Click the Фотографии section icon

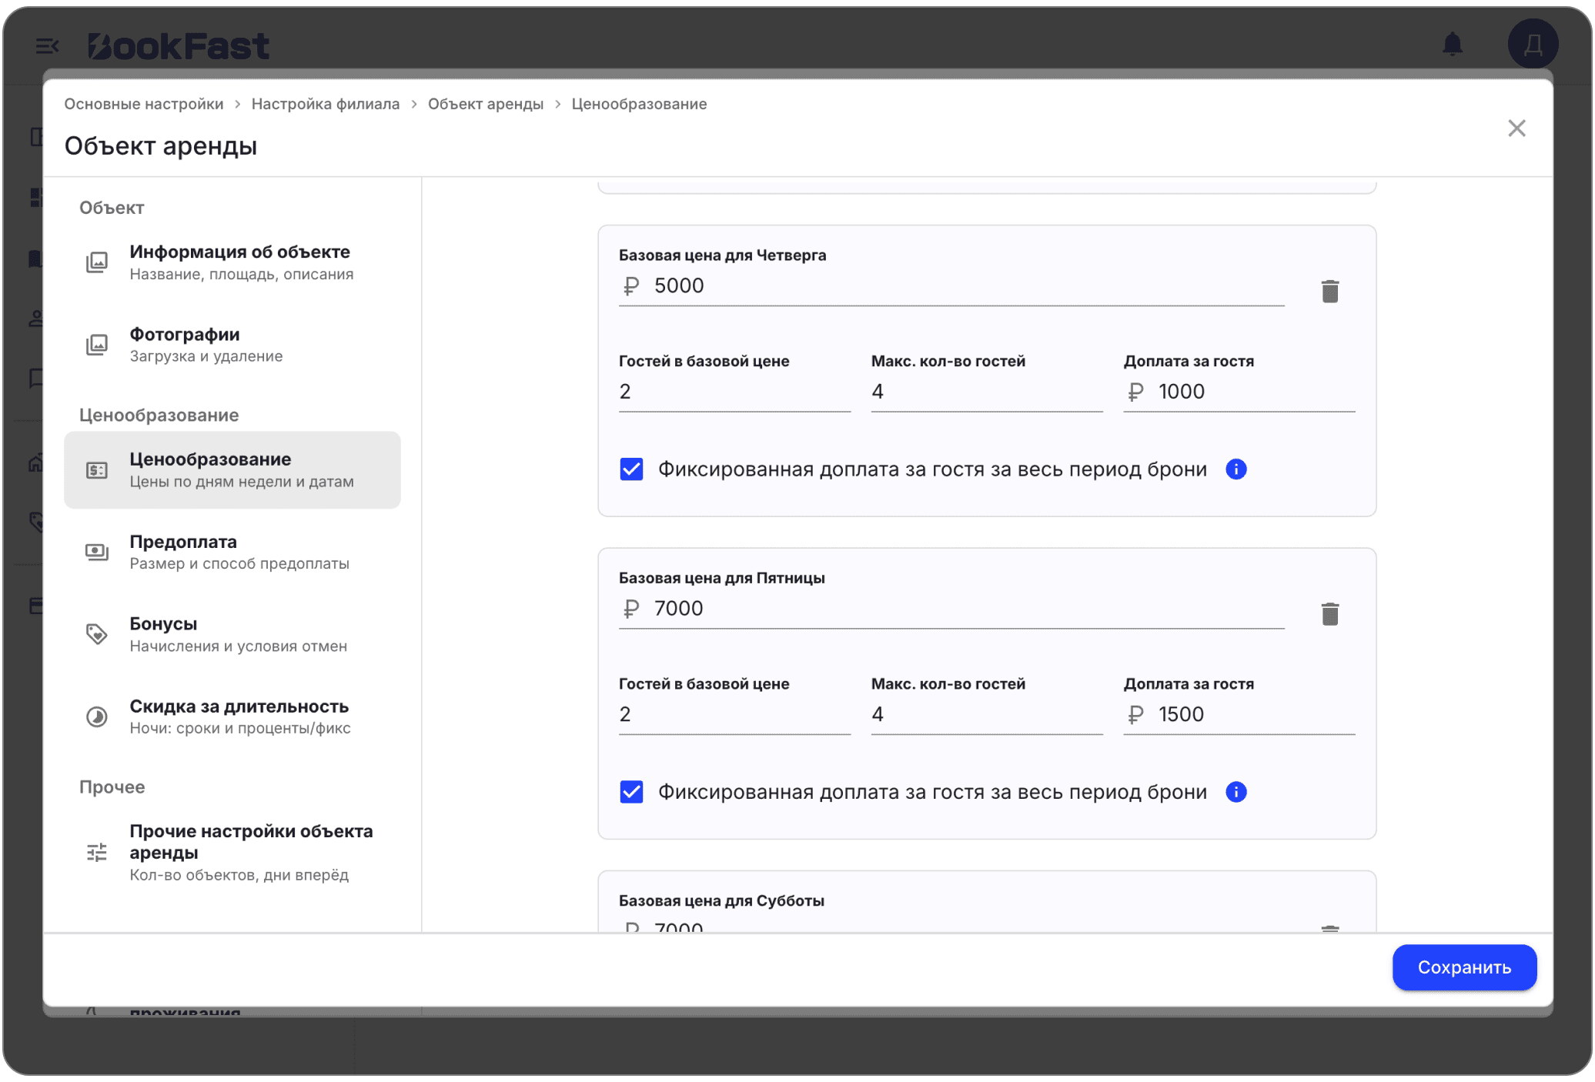coord(96,345)
